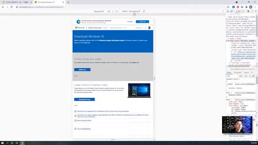Viewport: 258px width, 145px height.
Task: Expand More download options
Action: point(83,120)
